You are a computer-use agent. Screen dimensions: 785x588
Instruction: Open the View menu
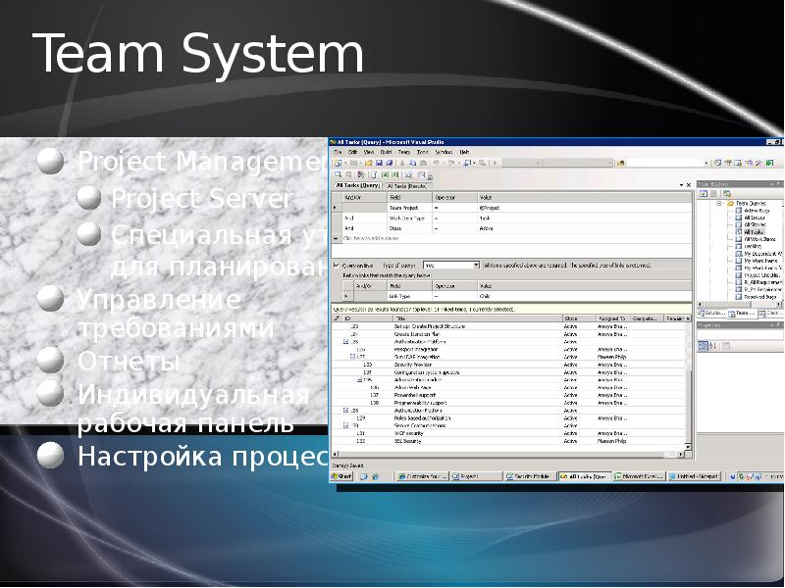click(368, 152)
